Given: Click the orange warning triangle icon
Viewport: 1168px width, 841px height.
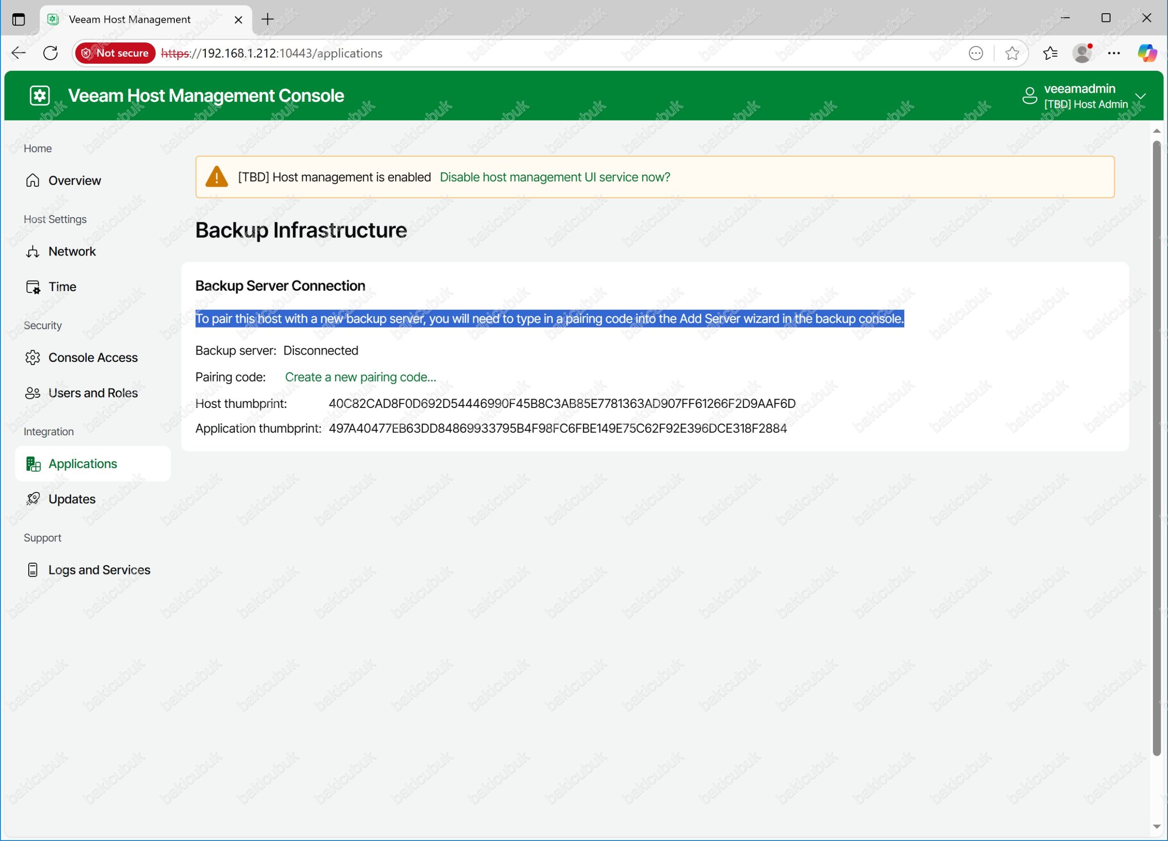Looking at the screenshot, I should [x=217, y=177].
